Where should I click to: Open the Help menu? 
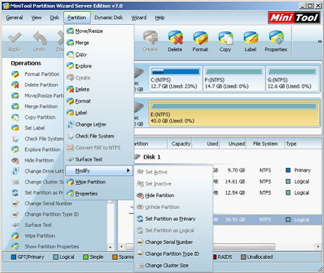(160, 18)
